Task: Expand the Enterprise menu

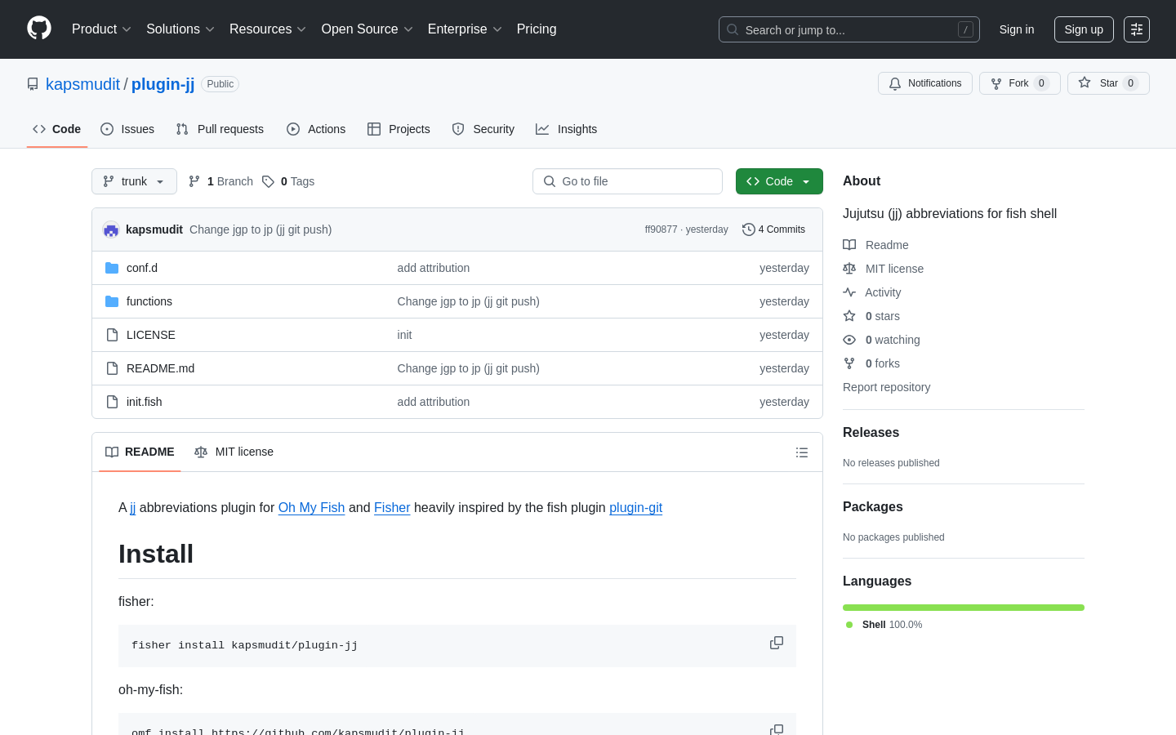Action: (465, 29)
